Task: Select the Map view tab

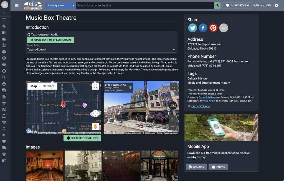Action: tap(33, 86)
